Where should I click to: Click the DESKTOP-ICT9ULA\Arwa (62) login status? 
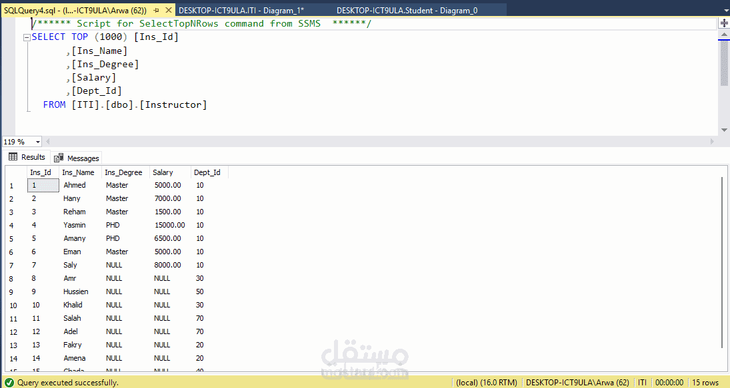pyautogui.click(x=577, y=383)
